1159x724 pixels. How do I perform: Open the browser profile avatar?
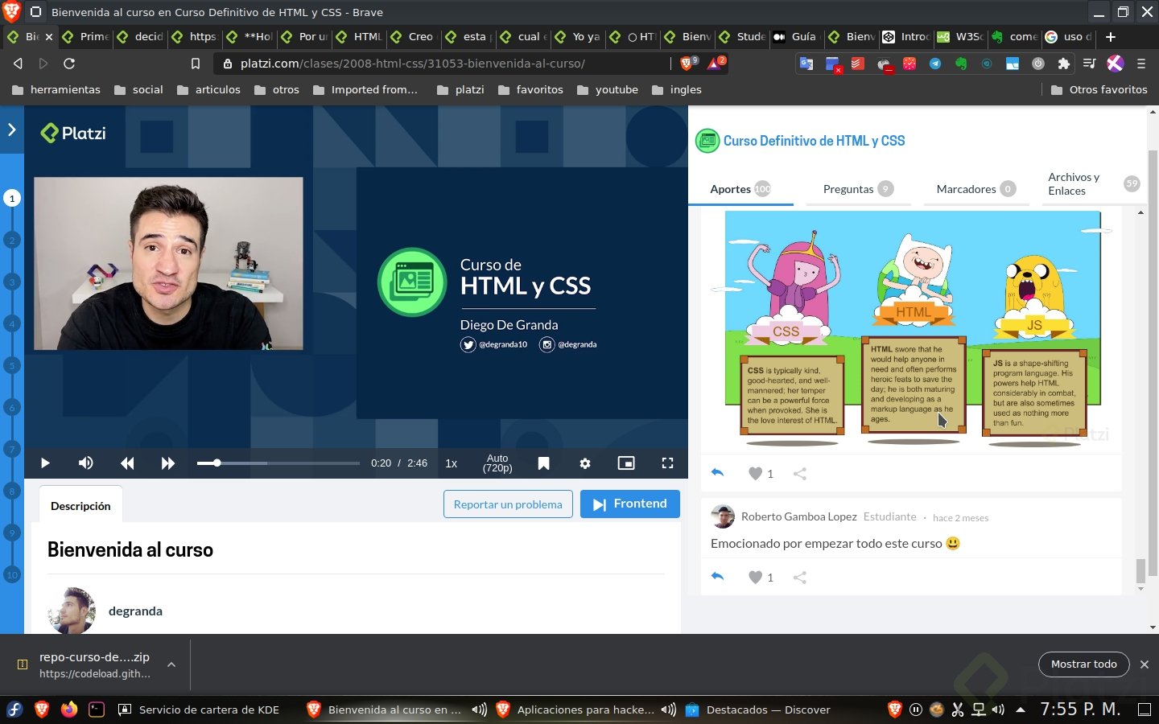point(1116,64)
